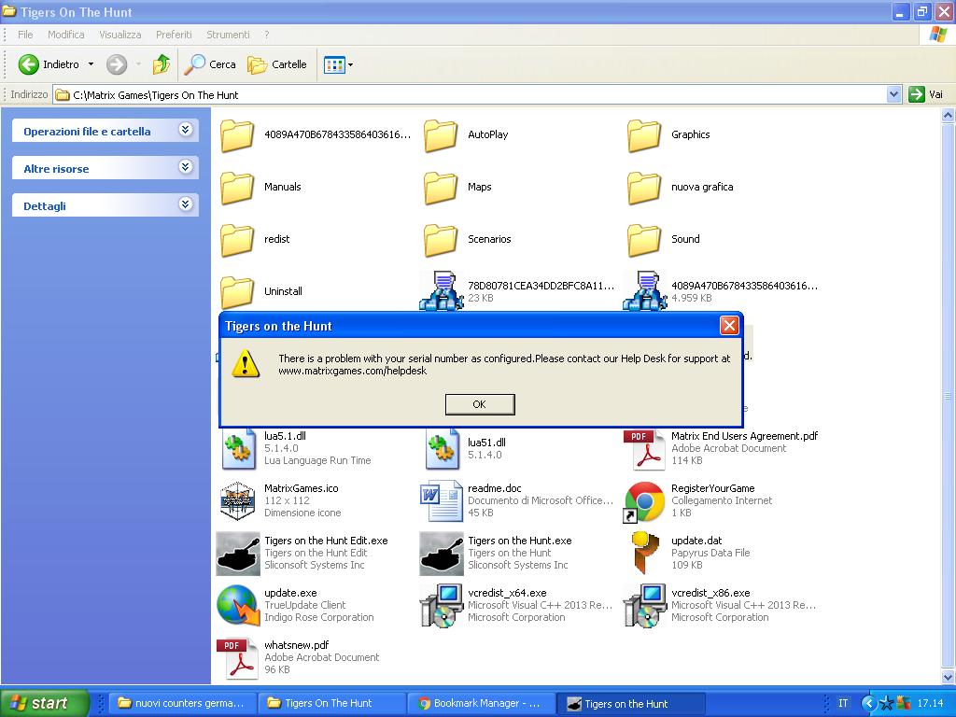Select the Matrix End Users Agreement PDF icon

coord(644,450)
